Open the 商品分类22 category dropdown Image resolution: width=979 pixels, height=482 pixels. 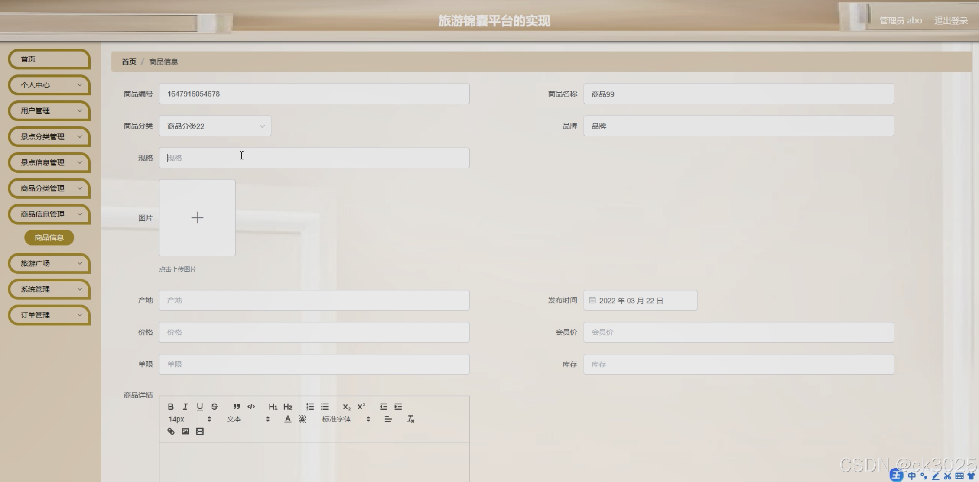[215, 126]
